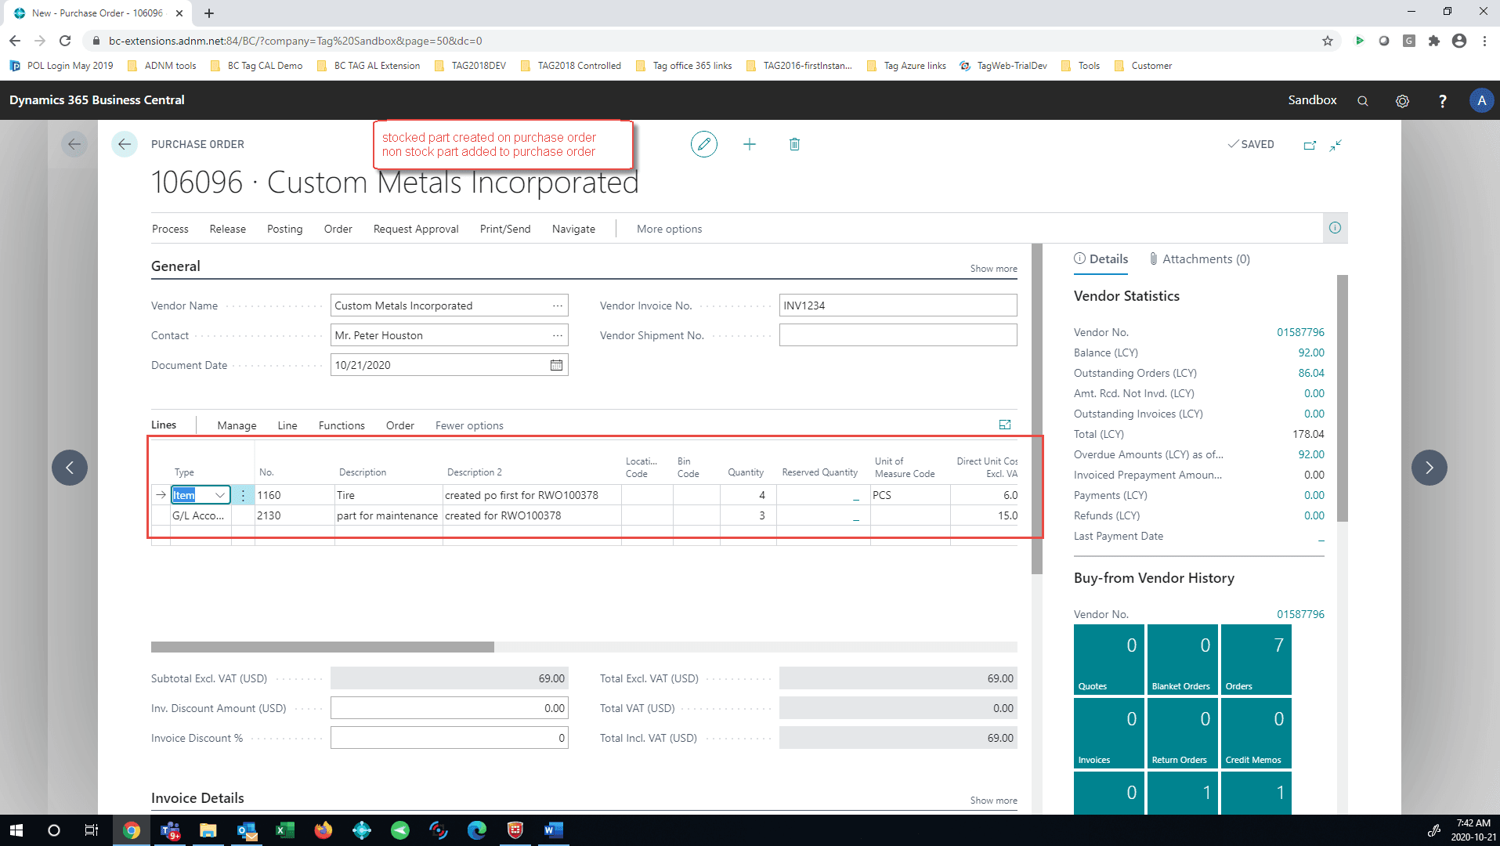Open the Windows Start menu
The height and width of the screenshot is (846, 1500).
click(16, 830)
